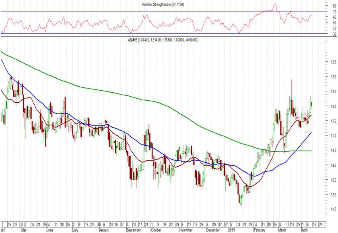Select the May label on date axis

[24, 231]
